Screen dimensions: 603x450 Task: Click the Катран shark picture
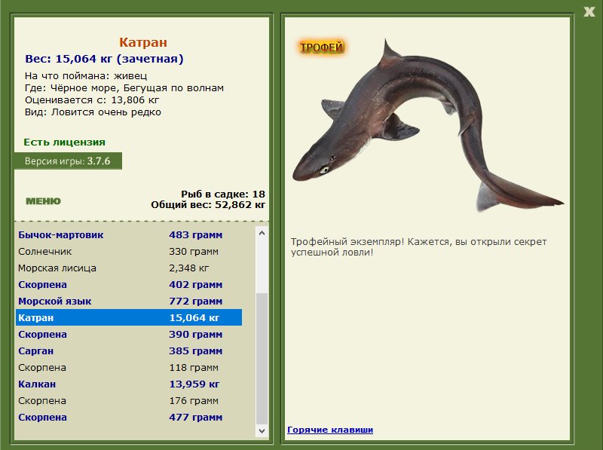[x=428, y=125]
